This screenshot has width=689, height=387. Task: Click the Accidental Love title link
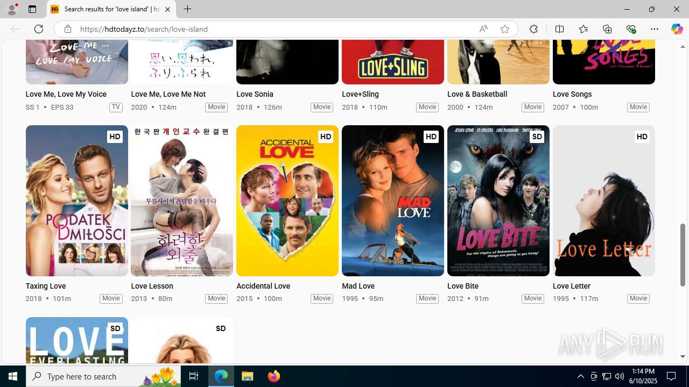click(x=263, y=286)
